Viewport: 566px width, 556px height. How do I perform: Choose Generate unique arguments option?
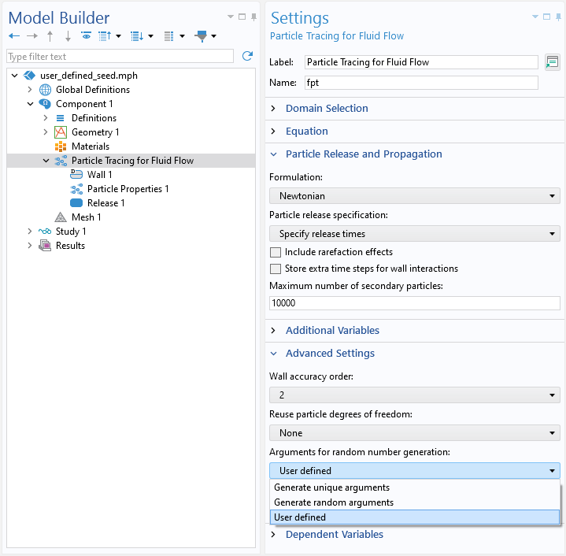click(331, 488)
